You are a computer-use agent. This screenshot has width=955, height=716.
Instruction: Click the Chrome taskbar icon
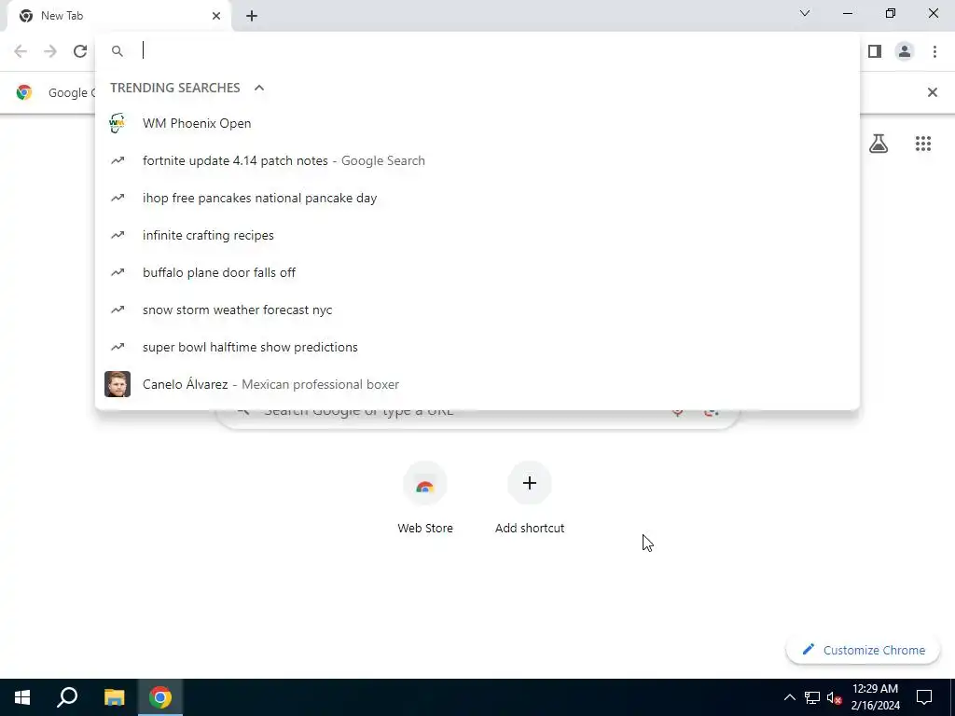coord(160,697)
